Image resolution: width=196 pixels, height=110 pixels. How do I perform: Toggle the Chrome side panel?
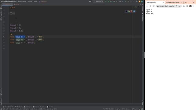point(187,6)
